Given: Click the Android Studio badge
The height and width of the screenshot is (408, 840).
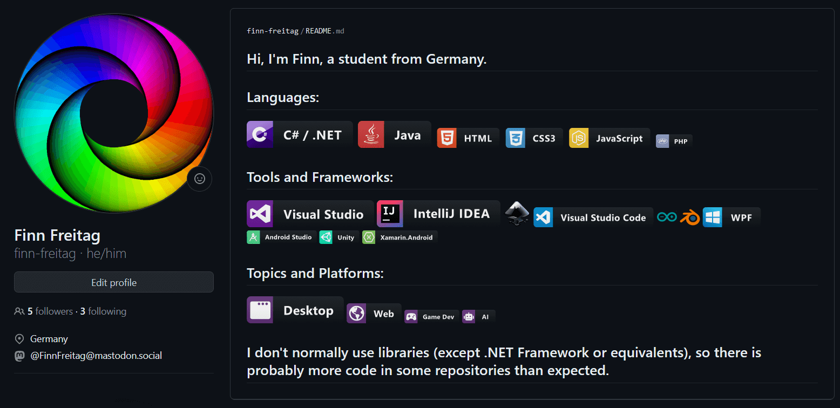Looking at the screenshot, I should coord(281,237).
